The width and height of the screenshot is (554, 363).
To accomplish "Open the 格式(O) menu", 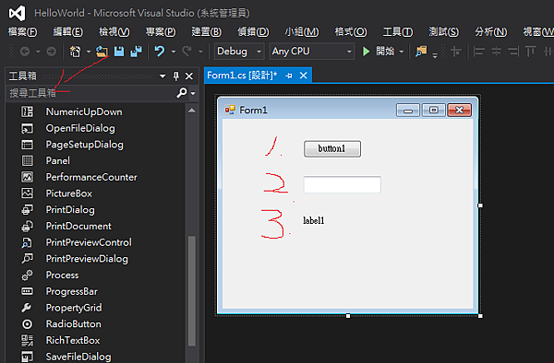I will [351, 32].
